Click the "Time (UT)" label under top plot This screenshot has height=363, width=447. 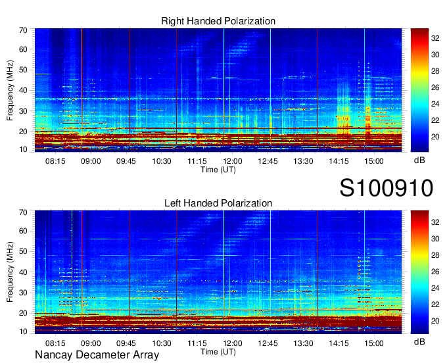[218, 170]
